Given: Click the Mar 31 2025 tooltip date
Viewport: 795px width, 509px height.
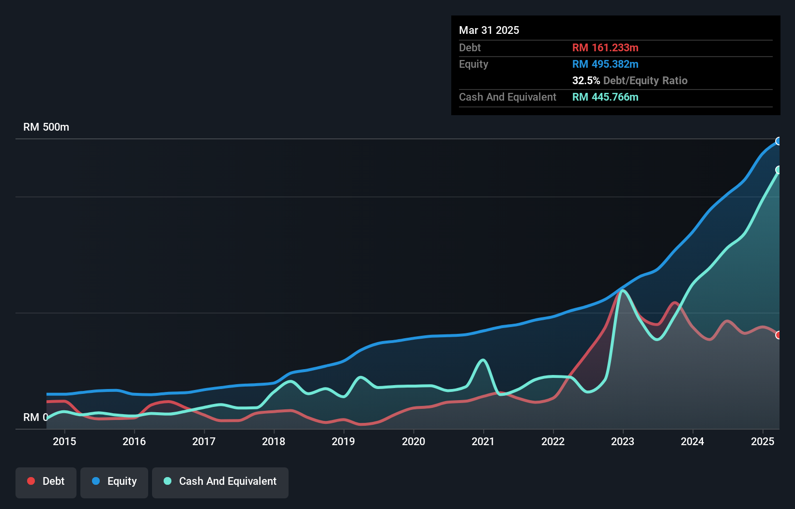Looking at the screenshot, I should 489,30.
